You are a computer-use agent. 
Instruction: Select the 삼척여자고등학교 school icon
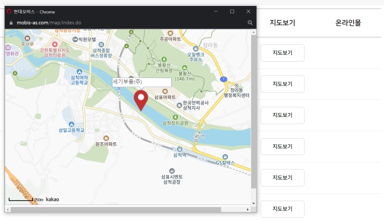(x=79, y=72)
